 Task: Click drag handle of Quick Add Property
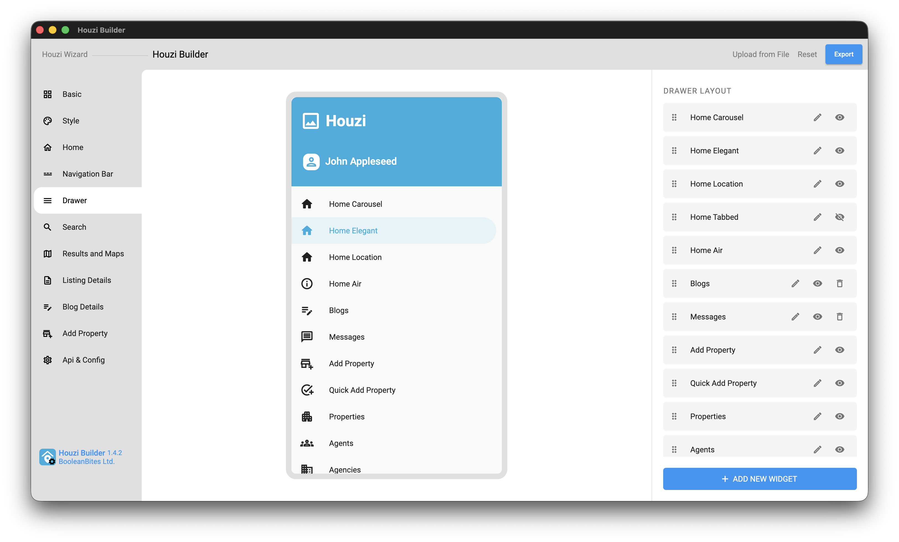[x=674, y=383]
